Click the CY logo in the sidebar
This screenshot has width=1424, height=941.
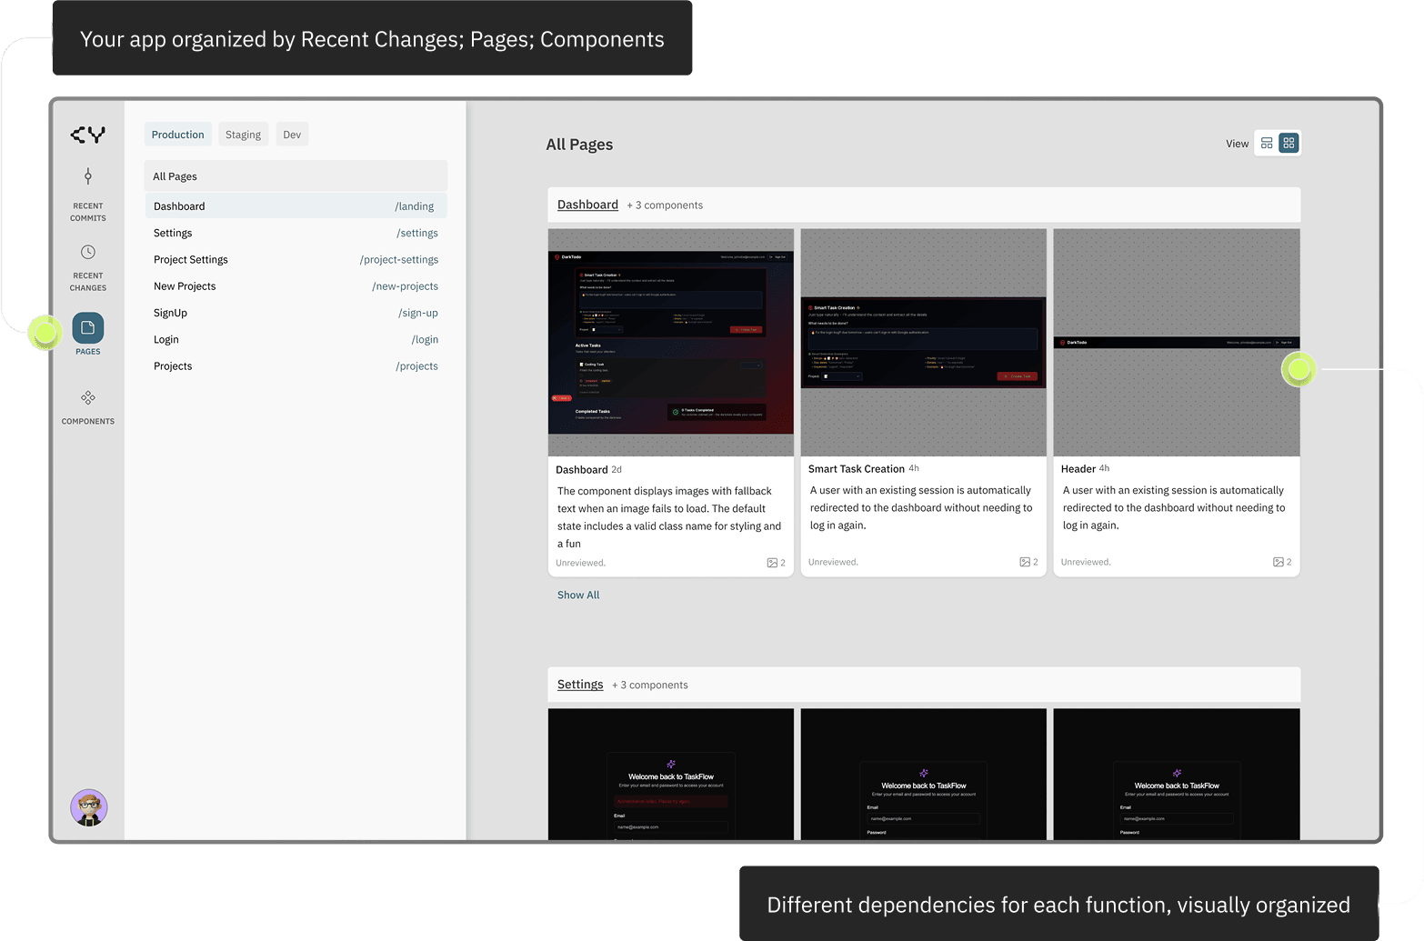click(87, 134)
